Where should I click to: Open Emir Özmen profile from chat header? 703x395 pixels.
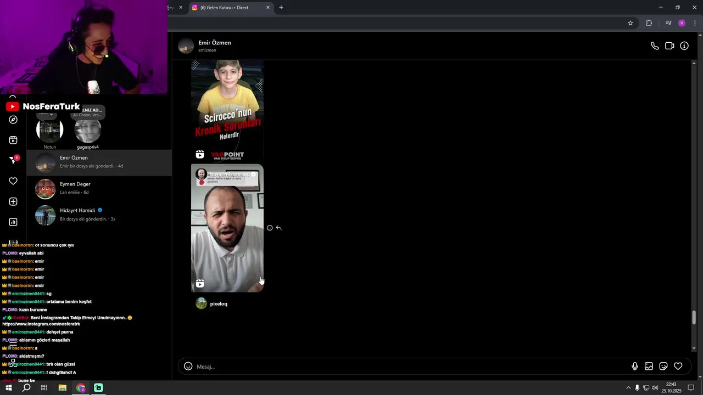click(x=204, y=46)
